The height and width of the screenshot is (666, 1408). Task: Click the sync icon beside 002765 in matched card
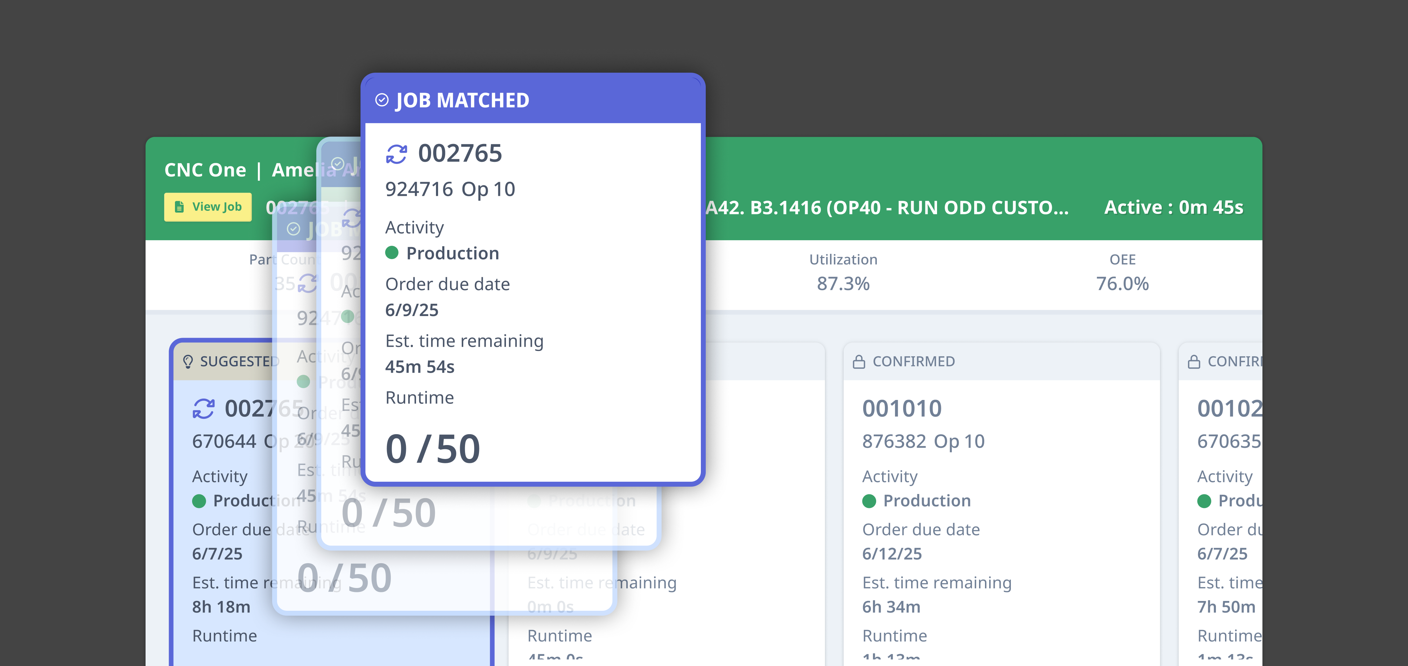pyautogui.click(x=396, y=154)
